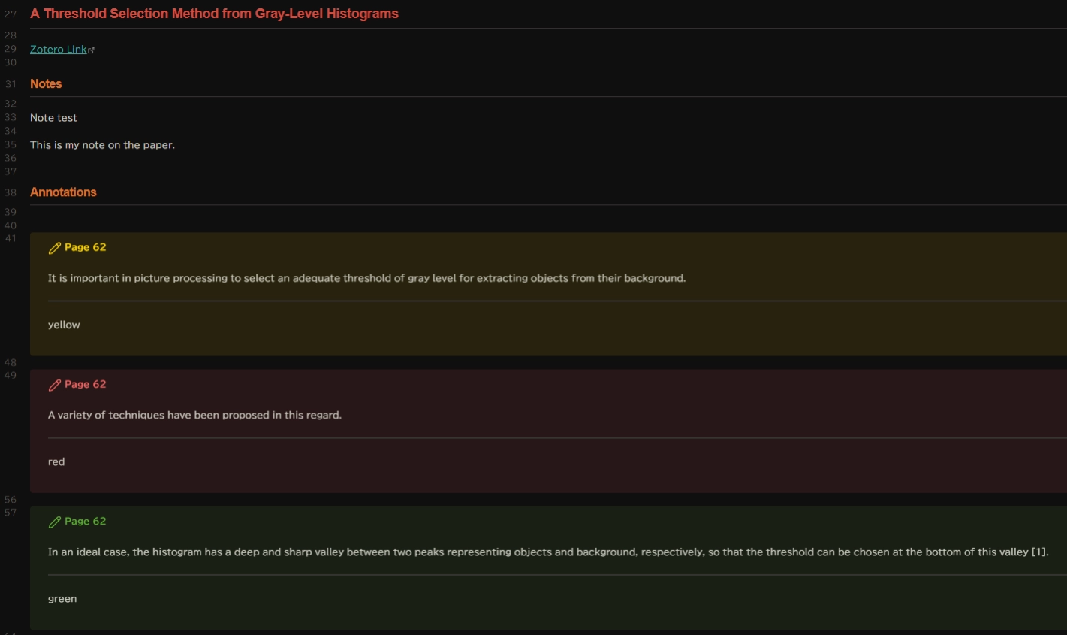
Task: Click line number 41 in the gutter
Action: pos(11,239)
